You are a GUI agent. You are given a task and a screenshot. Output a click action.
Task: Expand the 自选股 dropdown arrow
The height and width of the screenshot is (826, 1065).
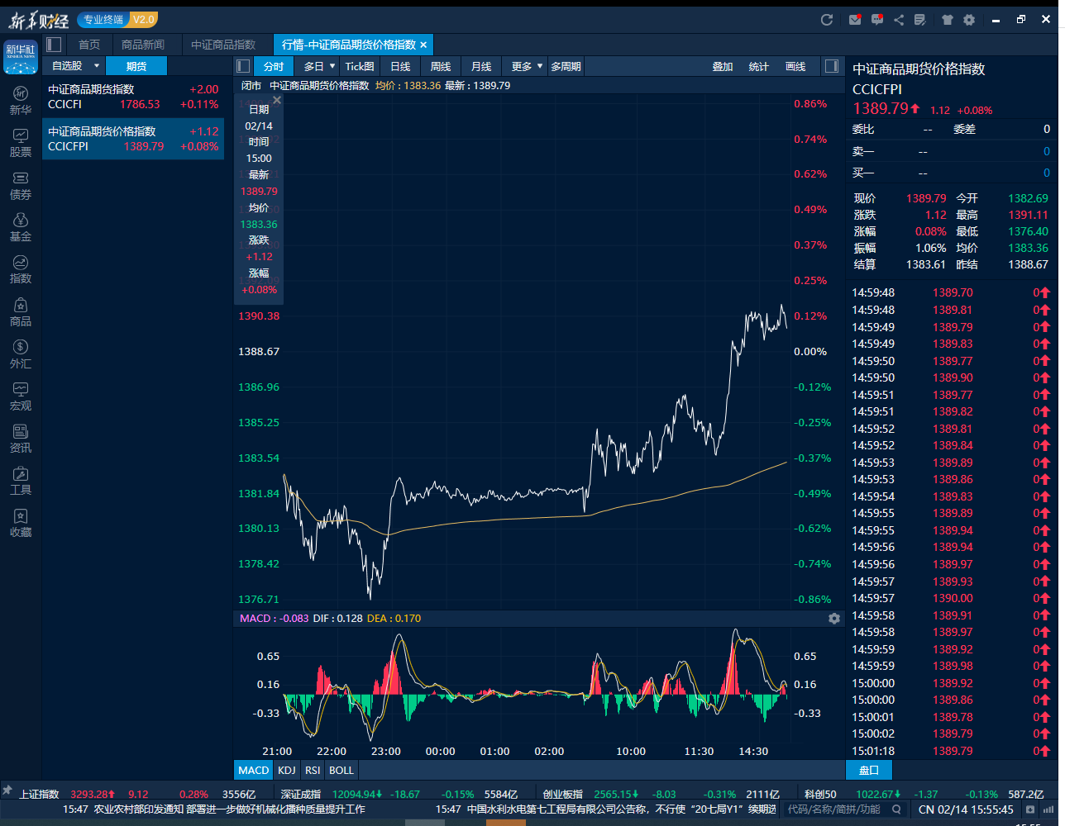point(96,66)
